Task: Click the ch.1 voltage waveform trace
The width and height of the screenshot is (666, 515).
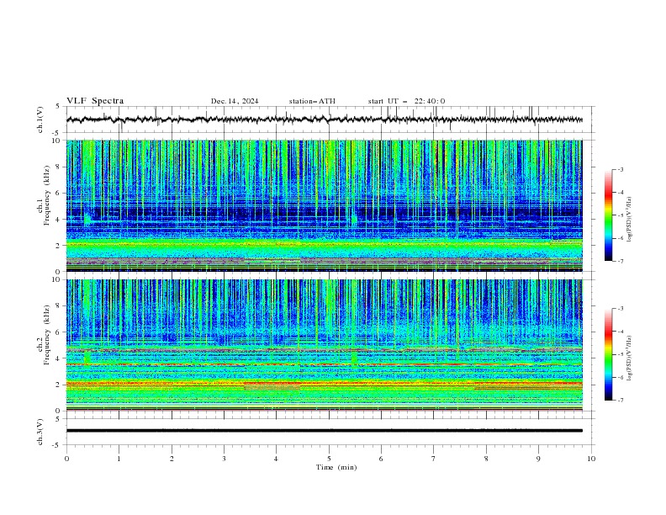Action: tap(324, 119)
